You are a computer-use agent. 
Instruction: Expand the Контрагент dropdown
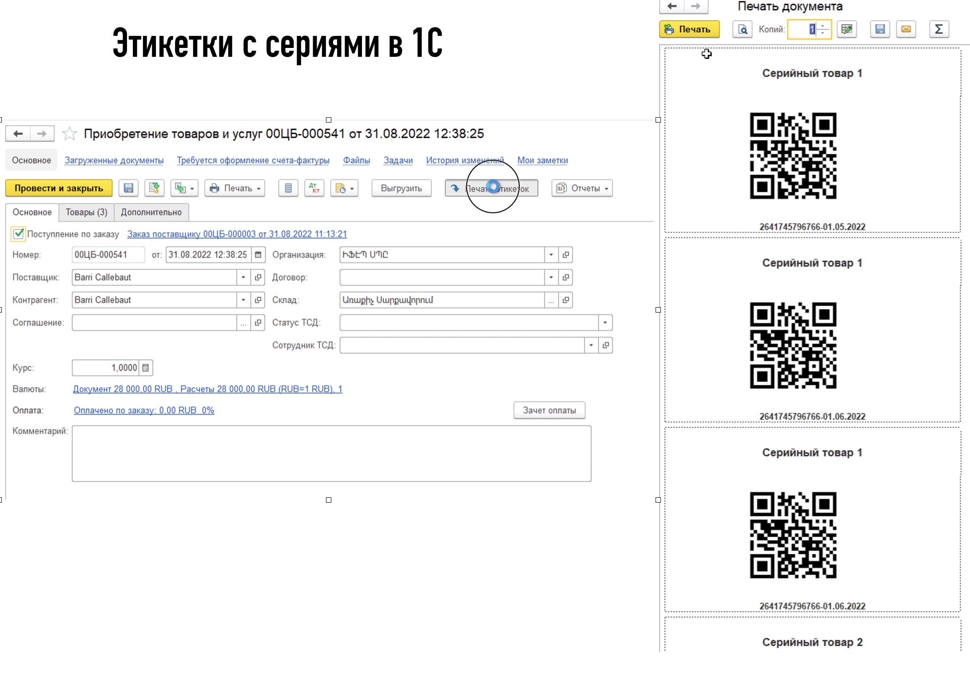(243, 300)
